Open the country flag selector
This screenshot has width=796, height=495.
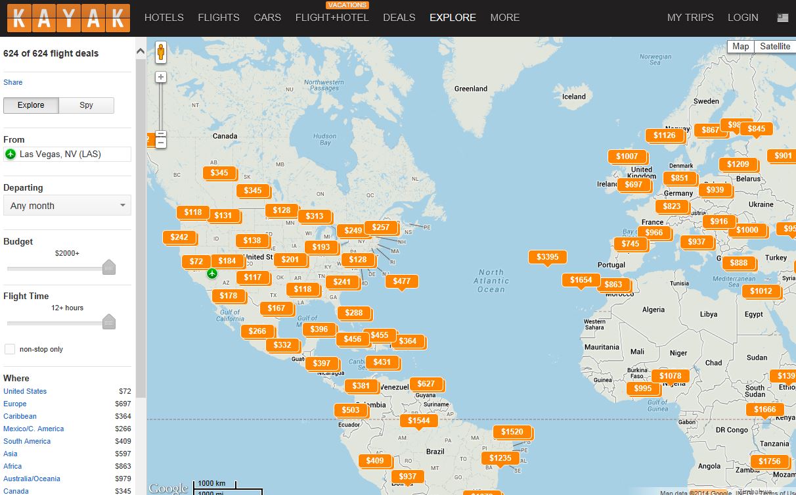point(782,18)
